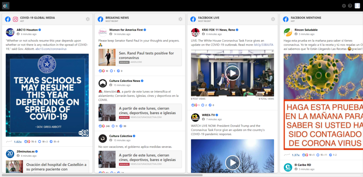Click KRXI FOX 11 News avatar
Viewport: 363px width, 177px height.
tap(195, 32)
